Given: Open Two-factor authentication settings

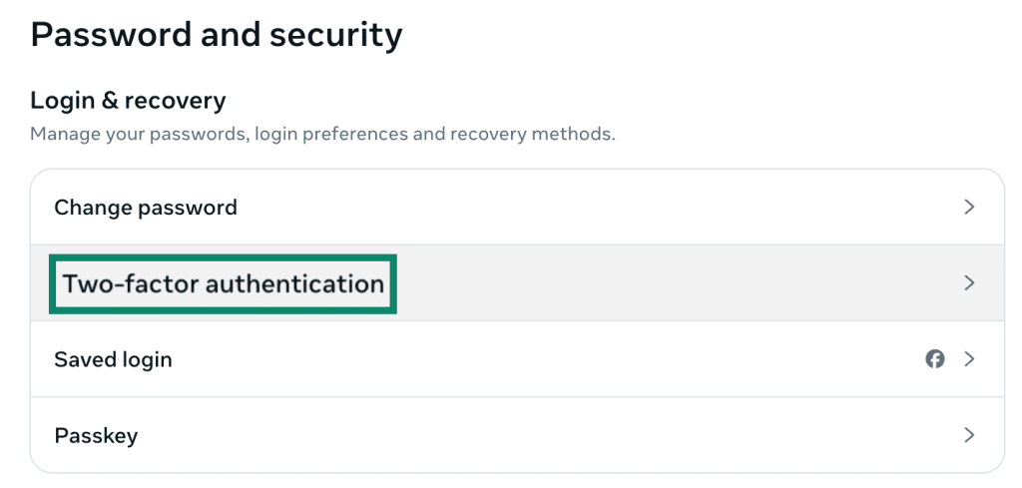Looking at the screenshot, I should pos(518,282).
